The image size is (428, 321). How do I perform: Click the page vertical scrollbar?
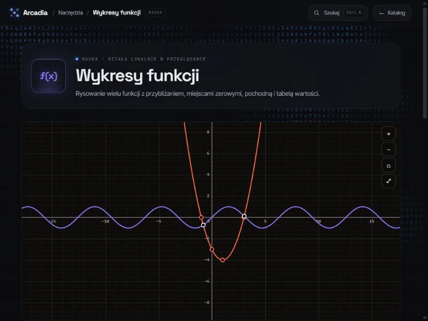[425, 63]
